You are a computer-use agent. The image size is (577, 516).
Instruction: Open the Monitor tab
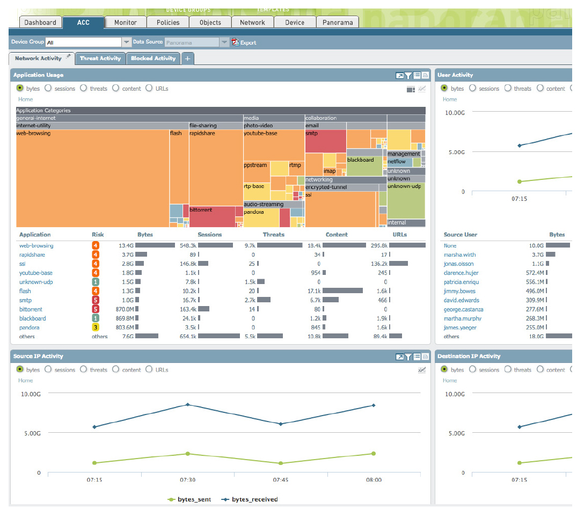[x=126, y=23]
